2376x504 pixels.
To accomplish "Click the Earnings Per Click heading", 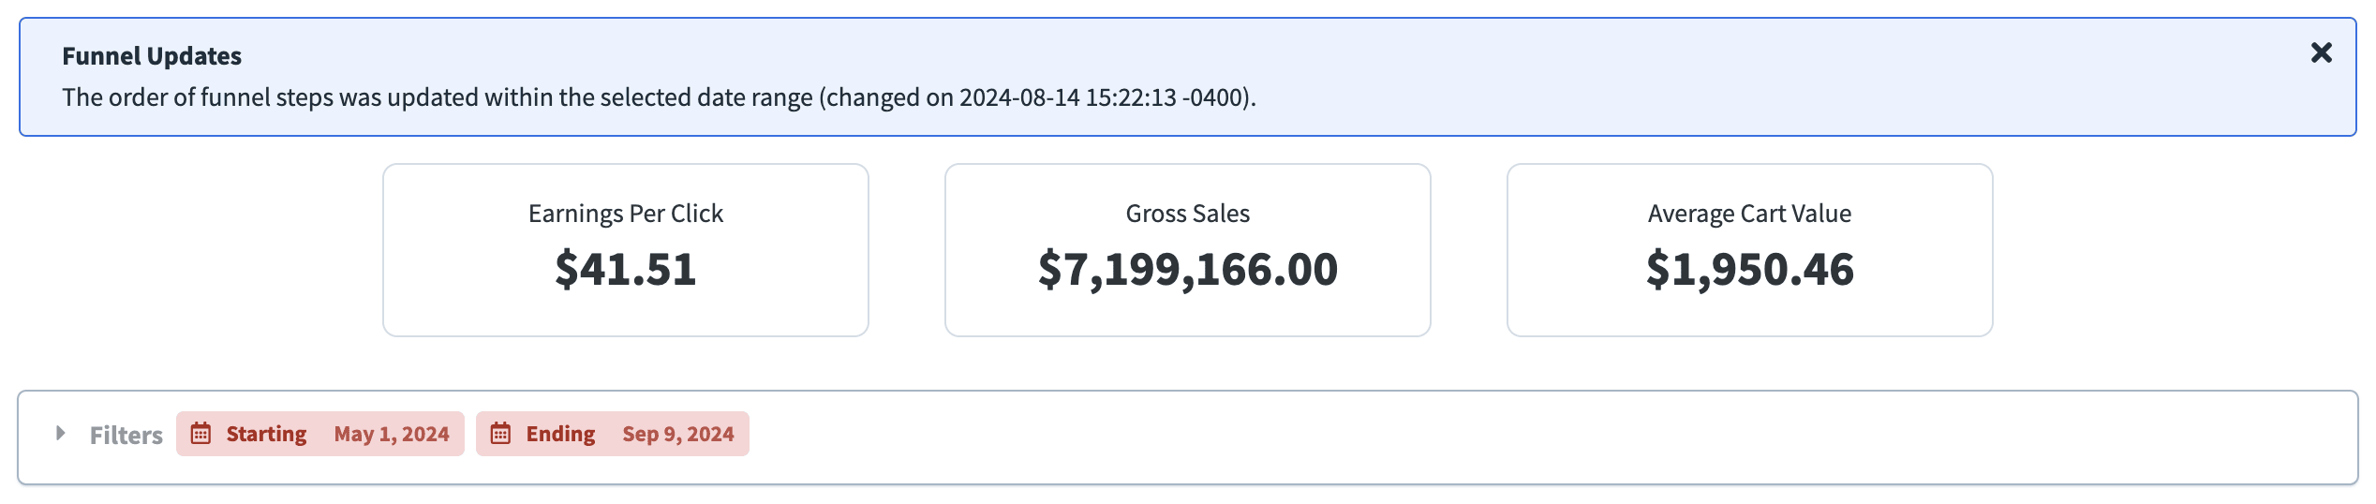I will pos(626,214).
